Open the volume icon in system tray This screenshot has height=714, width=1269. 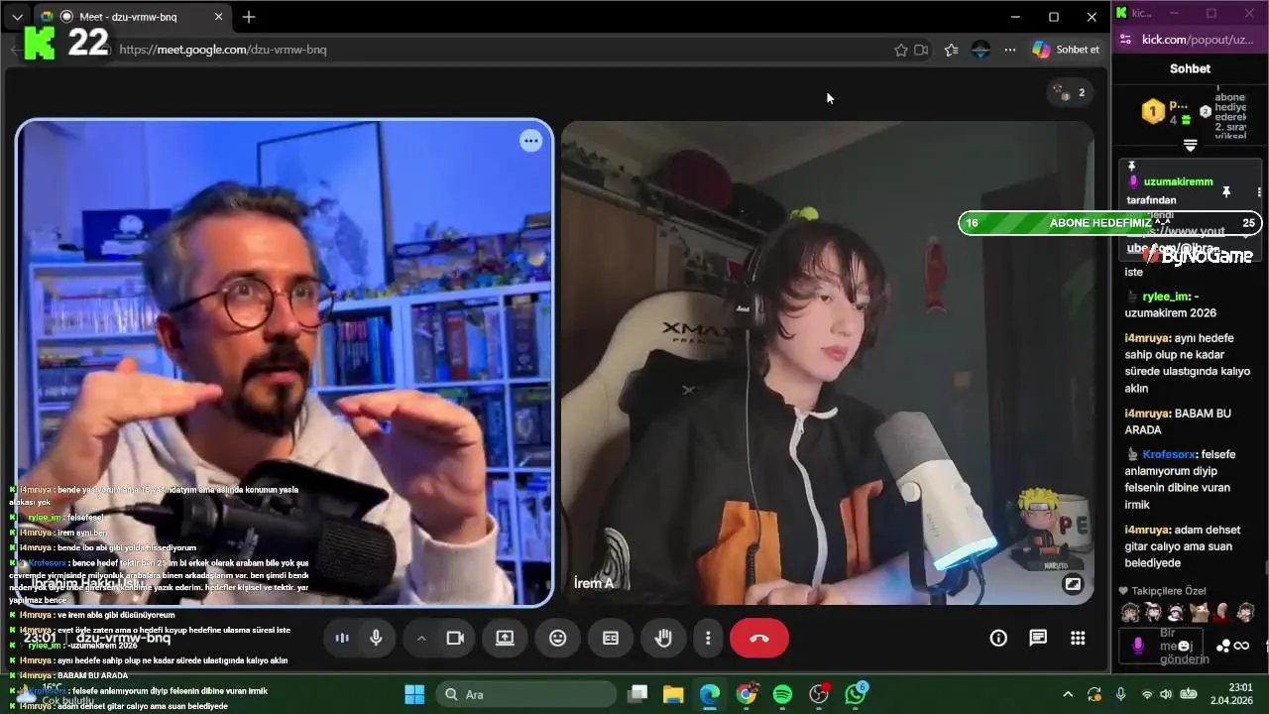[x=1165, y=694]
